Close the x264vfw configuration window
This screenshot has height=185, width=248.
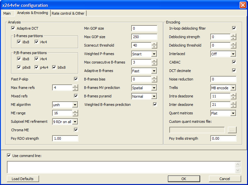tap(243, 5)
